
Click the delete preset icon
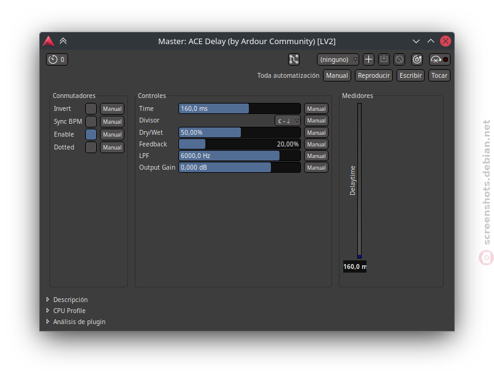point(399,59)
